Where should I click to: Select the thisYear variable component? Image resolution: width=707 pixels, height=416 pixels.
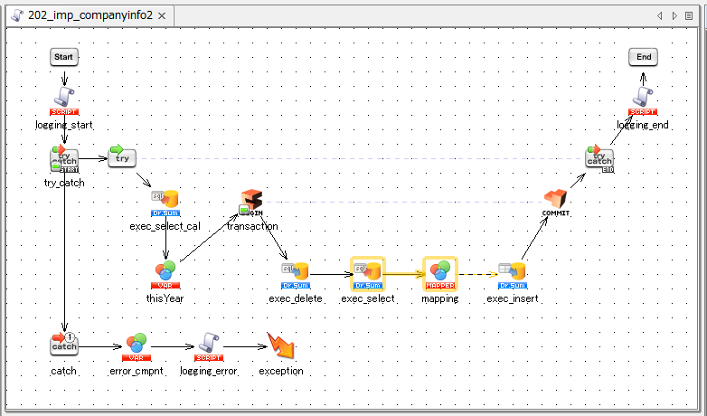(165, 272)
